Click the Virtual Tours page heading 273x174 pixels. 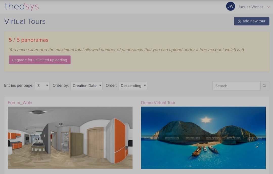pos(25,21)
